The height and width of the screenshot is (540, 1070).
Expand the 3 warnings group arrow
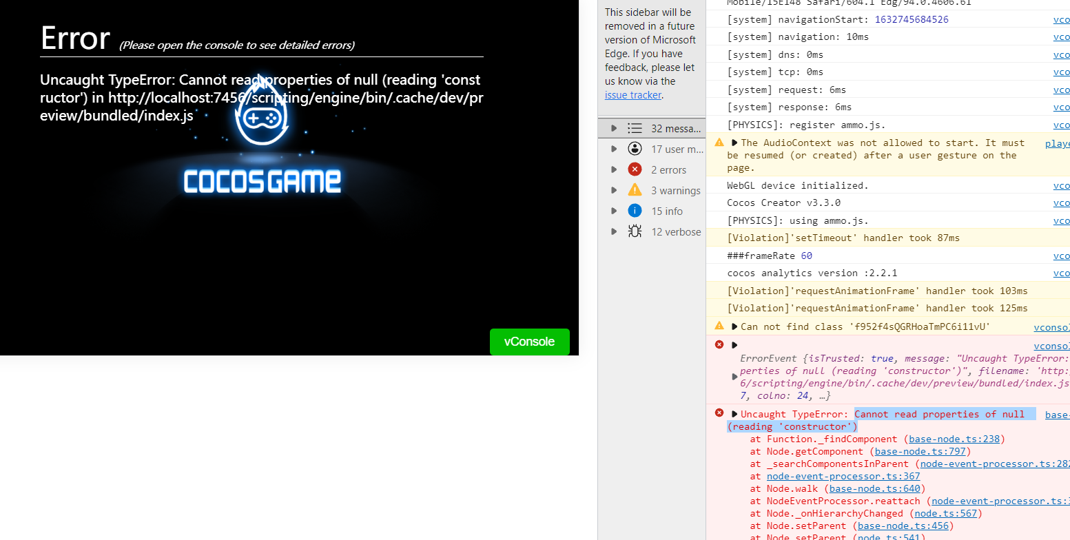pos(614,190)
